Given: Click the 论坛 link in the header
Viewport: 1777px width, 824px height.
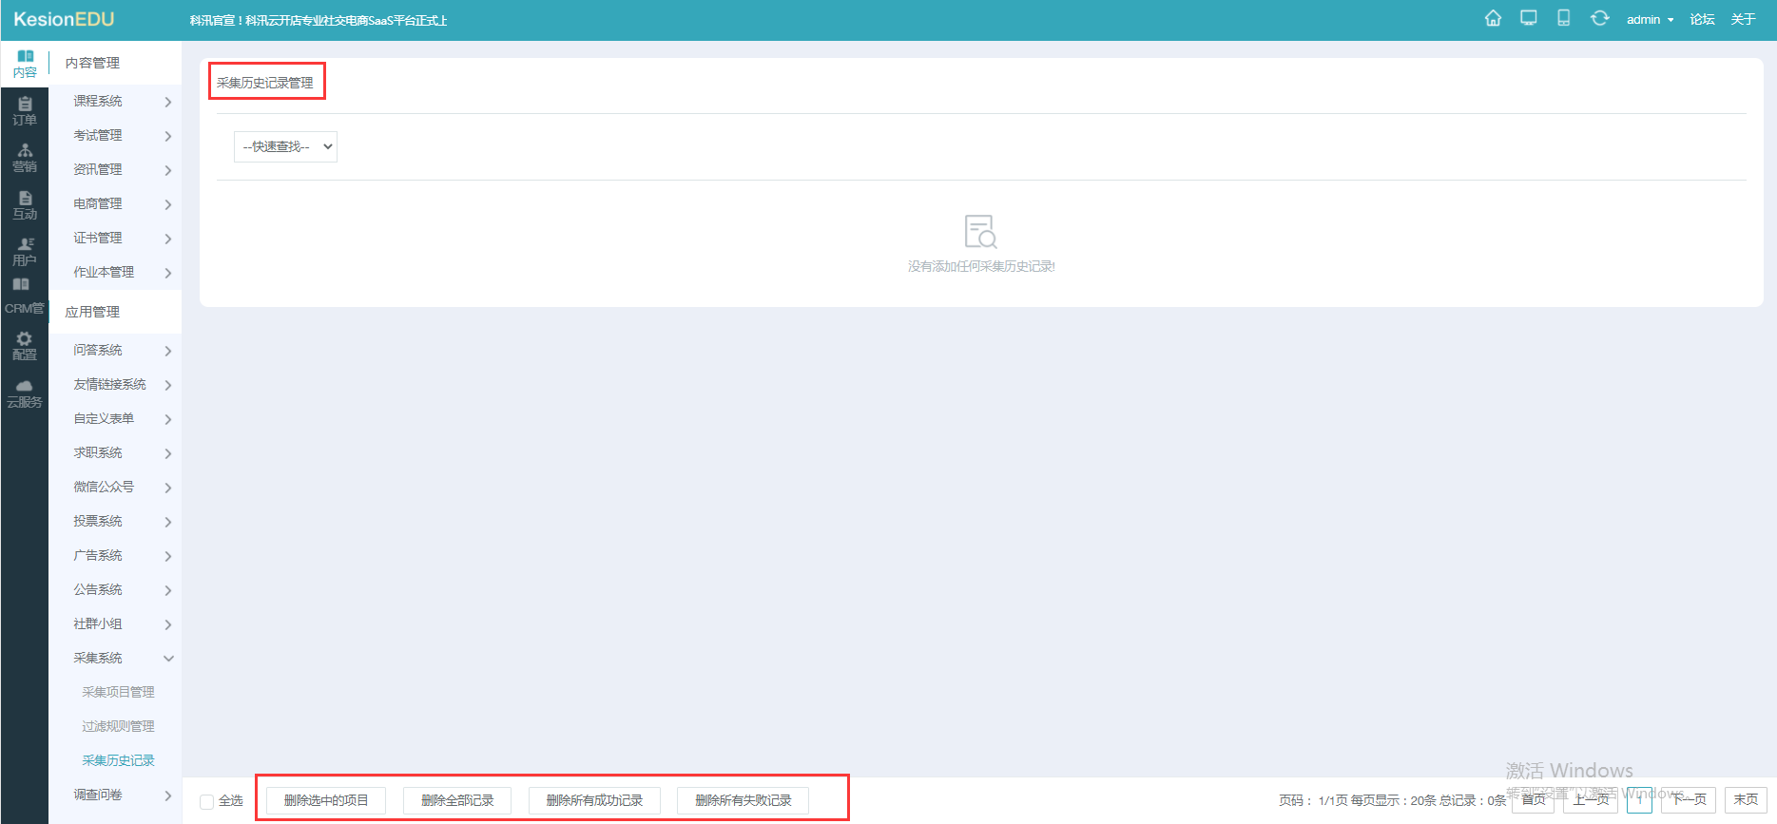Looking at the screenshot, I should pyautogui.click(x=1702, y=20).
